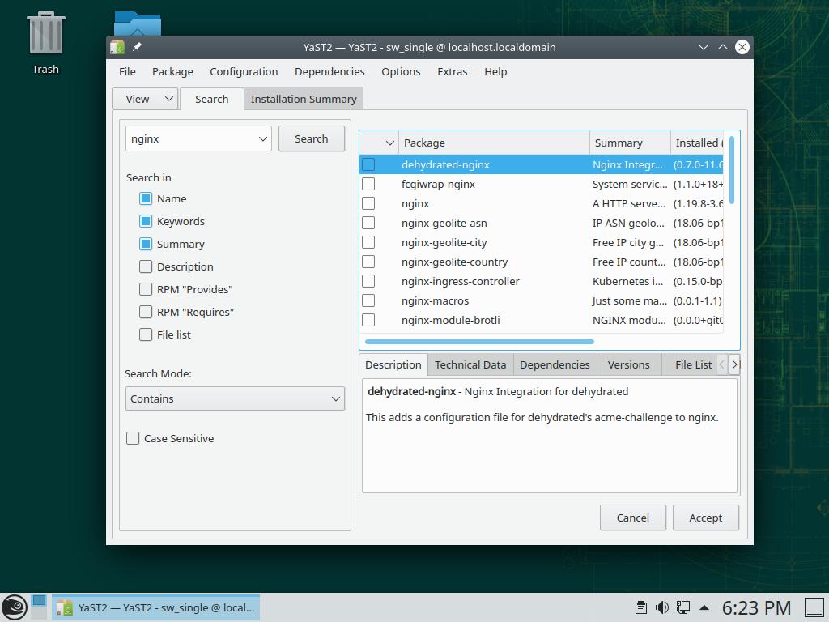
Task: Click the Cancel button
Action: coord(633,518)
